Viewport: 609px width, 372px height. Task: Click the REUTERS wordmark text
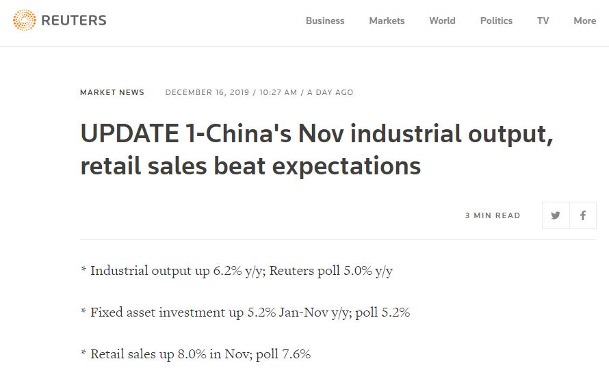click(x=73, y=21)
